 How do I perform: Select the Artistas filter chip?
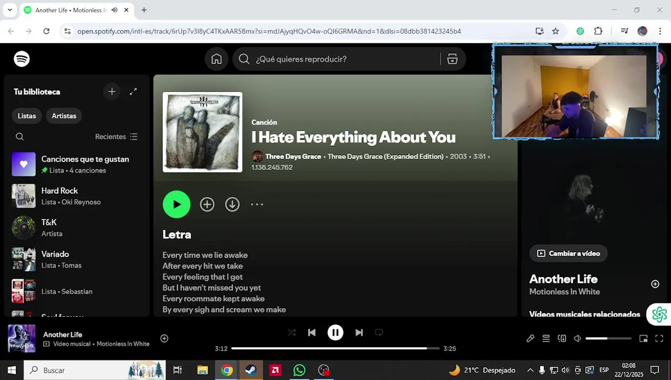point(64,116)
